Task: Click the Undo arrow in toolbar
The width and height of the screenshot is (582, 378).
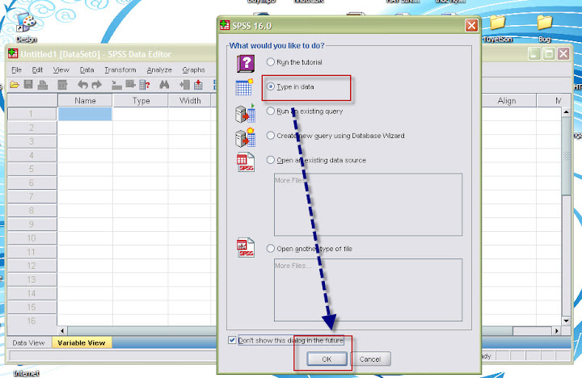Action: (x=82, y=85)
